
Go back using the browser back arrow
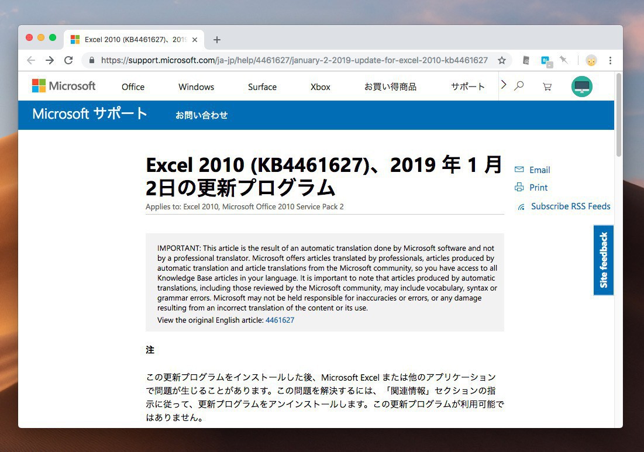coord(31,60)
